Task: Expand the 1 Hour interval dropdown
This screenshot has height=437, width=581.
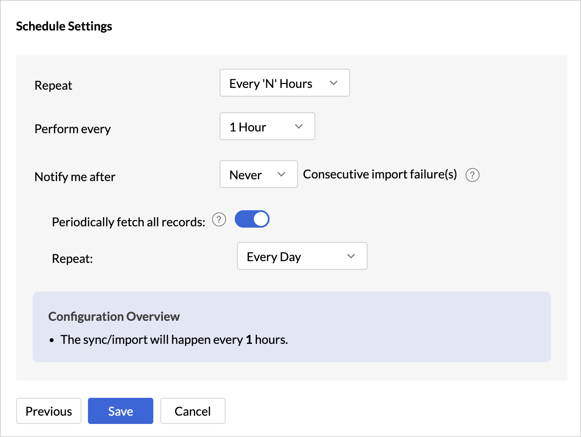Action: (267, 126)
